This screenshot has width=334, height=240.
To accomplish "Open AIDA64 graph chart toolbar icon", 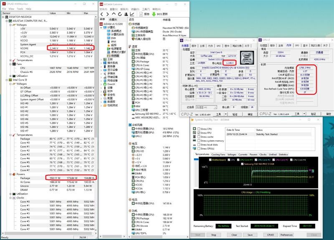I will coord(132,14).
